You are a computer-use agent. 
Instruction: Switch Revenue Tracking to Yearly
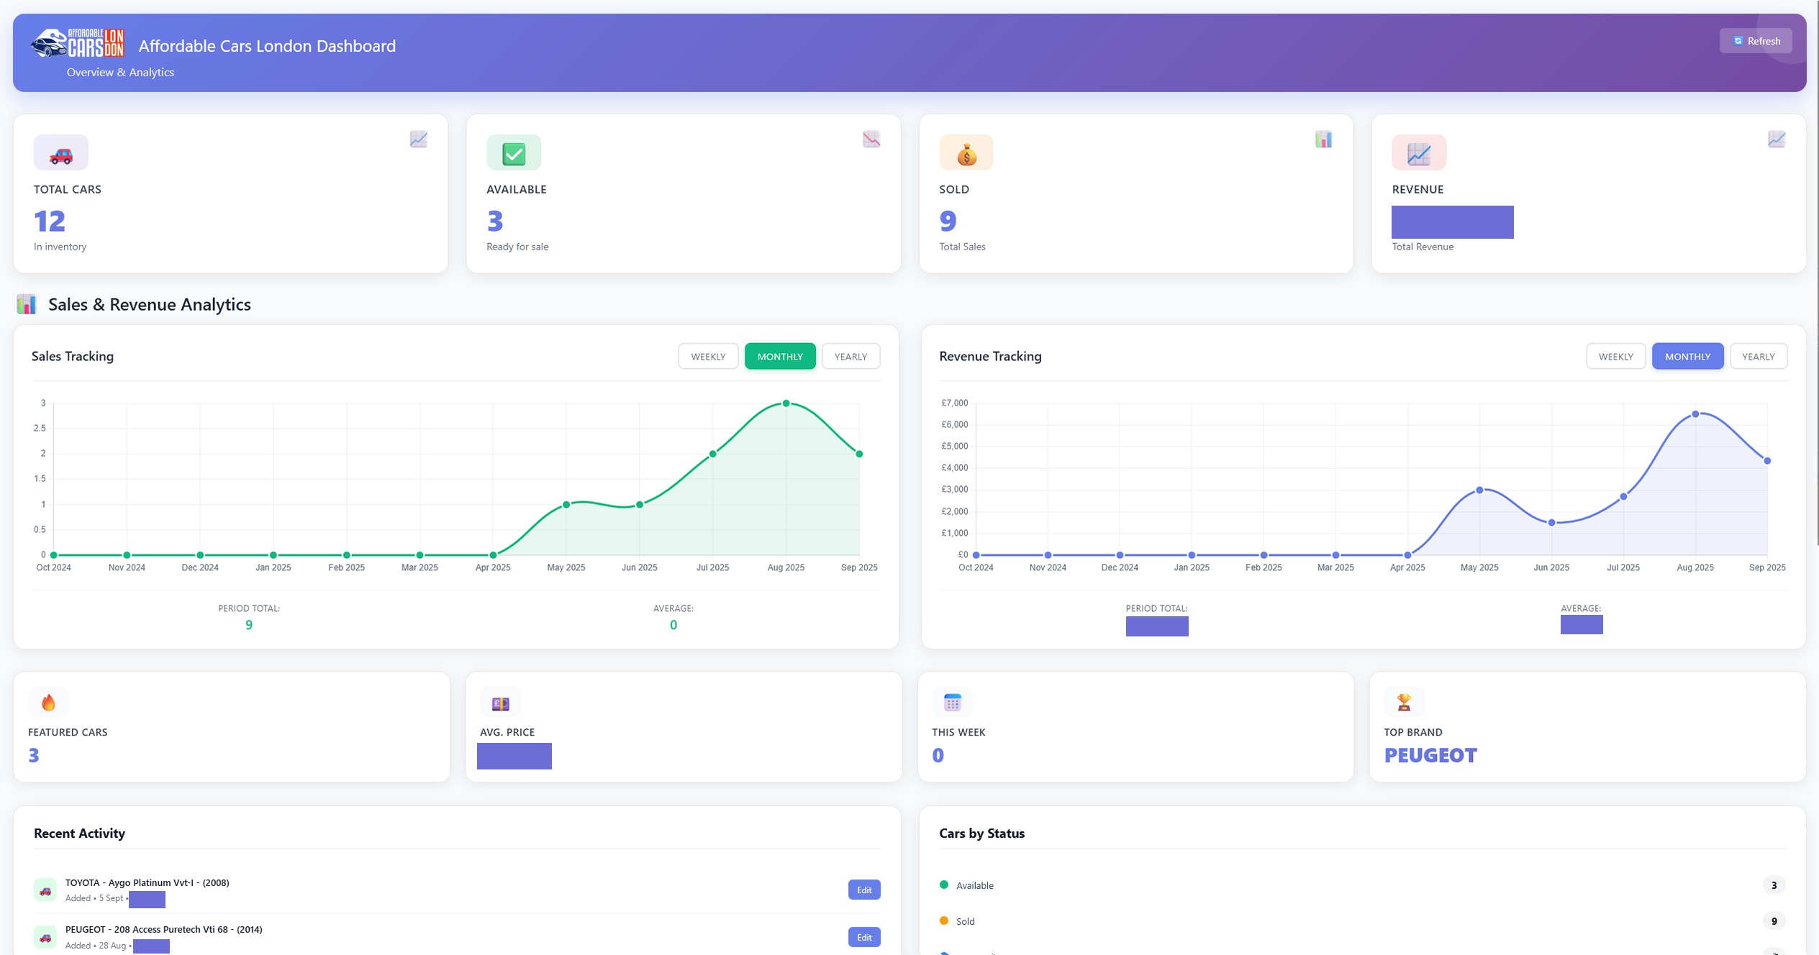point(1758,357)
